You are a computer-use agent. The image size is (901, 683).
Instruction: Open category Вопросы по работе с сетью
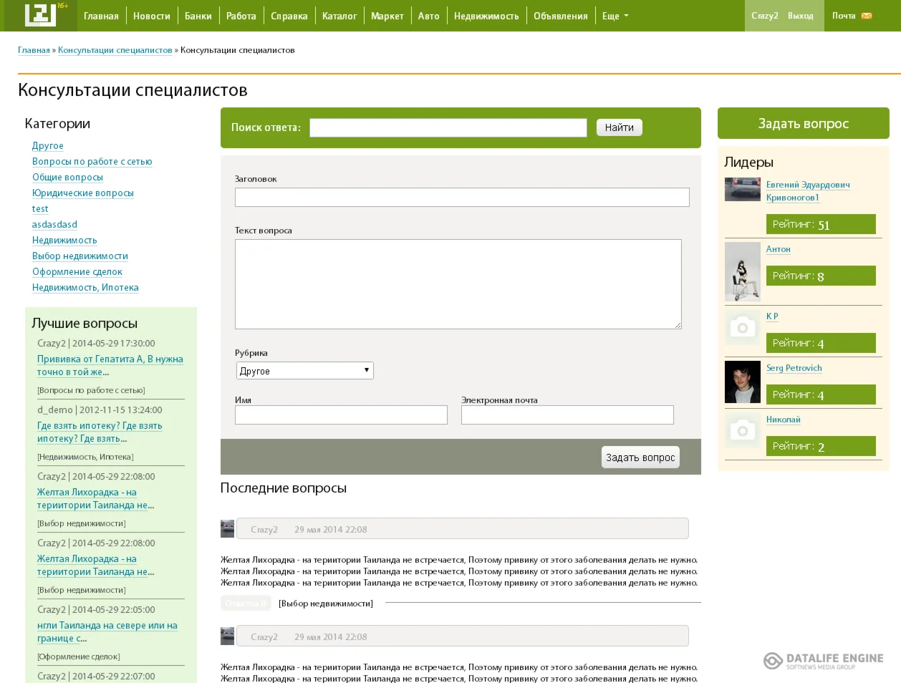[x=92, y=161]
